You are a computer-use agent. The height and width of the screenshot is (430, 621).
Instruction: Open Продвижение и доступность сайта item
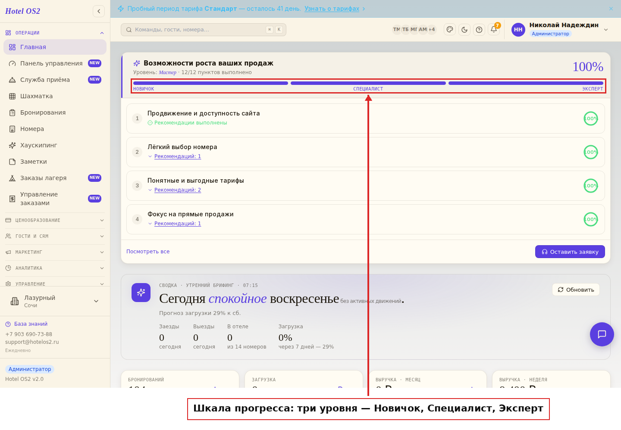[x=366, y=118]
